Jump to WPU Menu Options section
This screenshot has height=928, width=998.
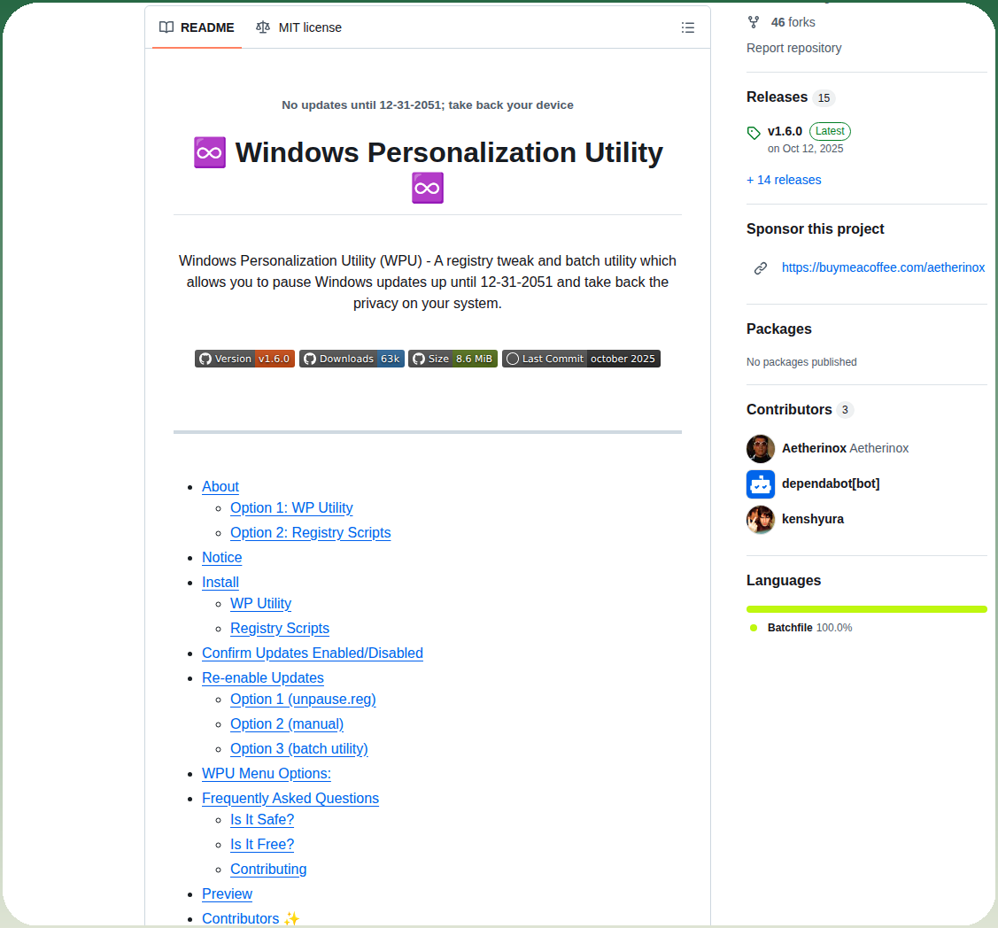267,774
